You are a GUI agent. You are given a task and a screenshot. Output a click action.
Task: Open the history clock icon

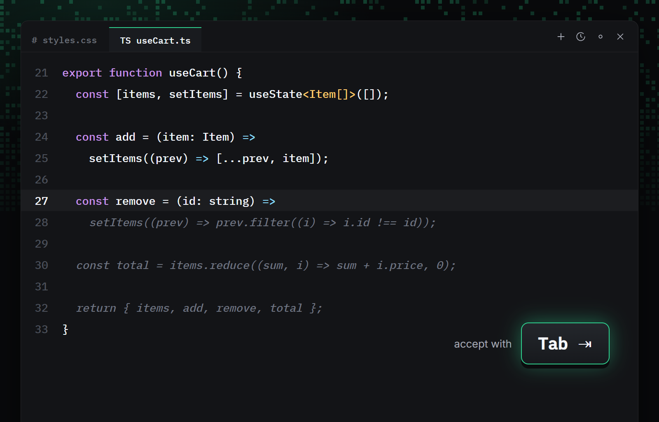(581, 37)
